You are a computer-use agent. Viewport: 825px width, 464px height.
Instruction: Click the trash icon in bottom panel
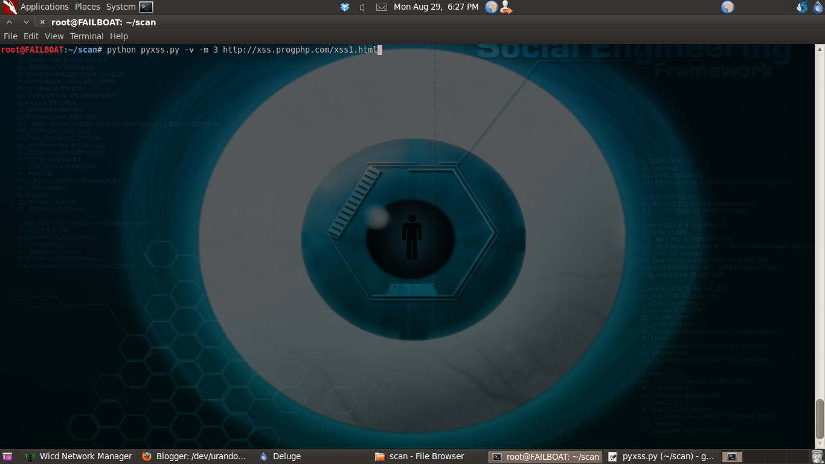(x=817, y=457)
